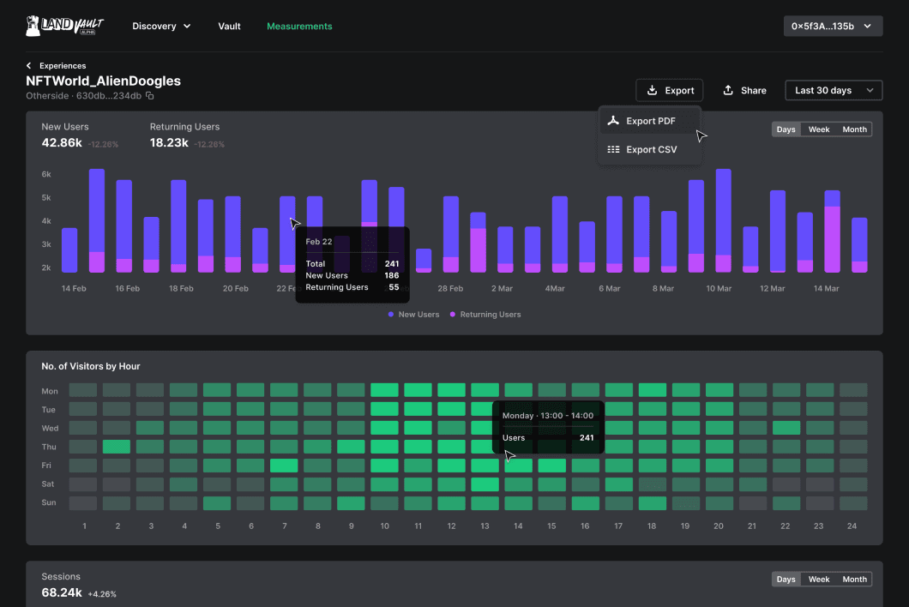Click the Saturday hour 13 heatmap cell
This screenshot has height=607, width=909.
[485, 484]
